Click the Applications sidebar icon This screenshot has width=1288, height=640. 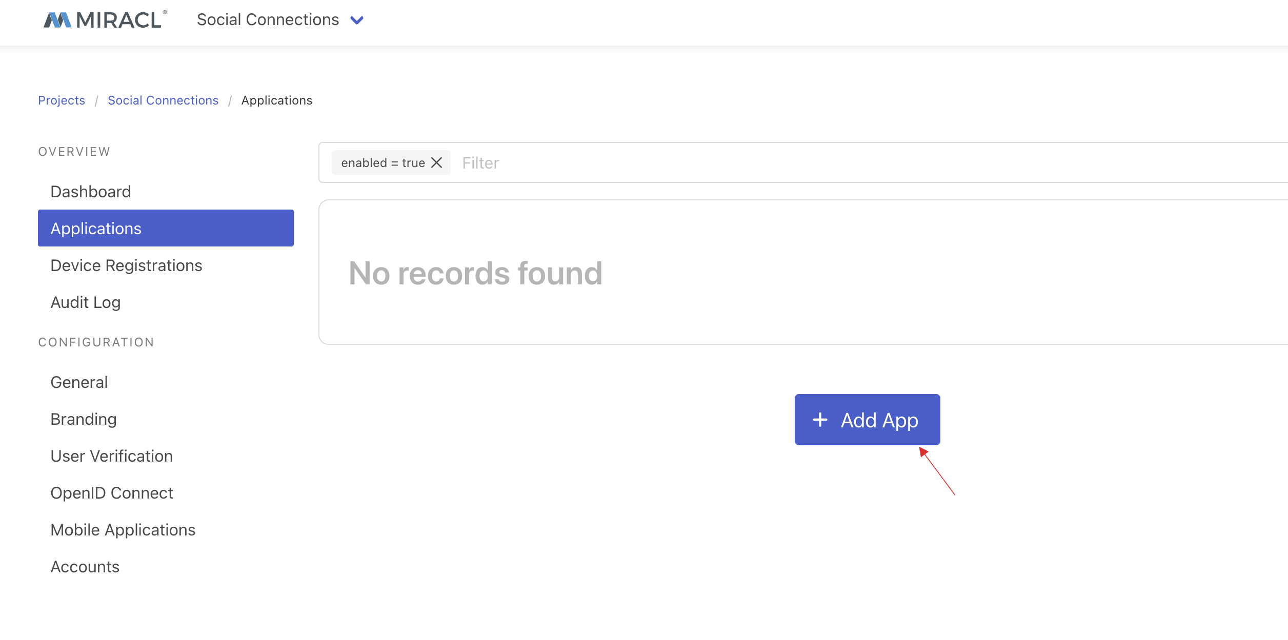[165, 228]
